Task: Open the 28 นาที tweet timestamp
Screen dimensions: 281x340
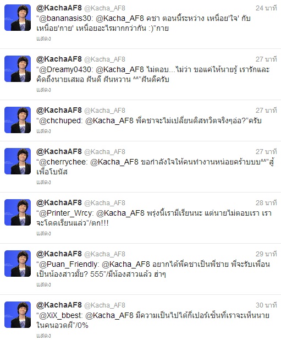Action: click(266, 203)
